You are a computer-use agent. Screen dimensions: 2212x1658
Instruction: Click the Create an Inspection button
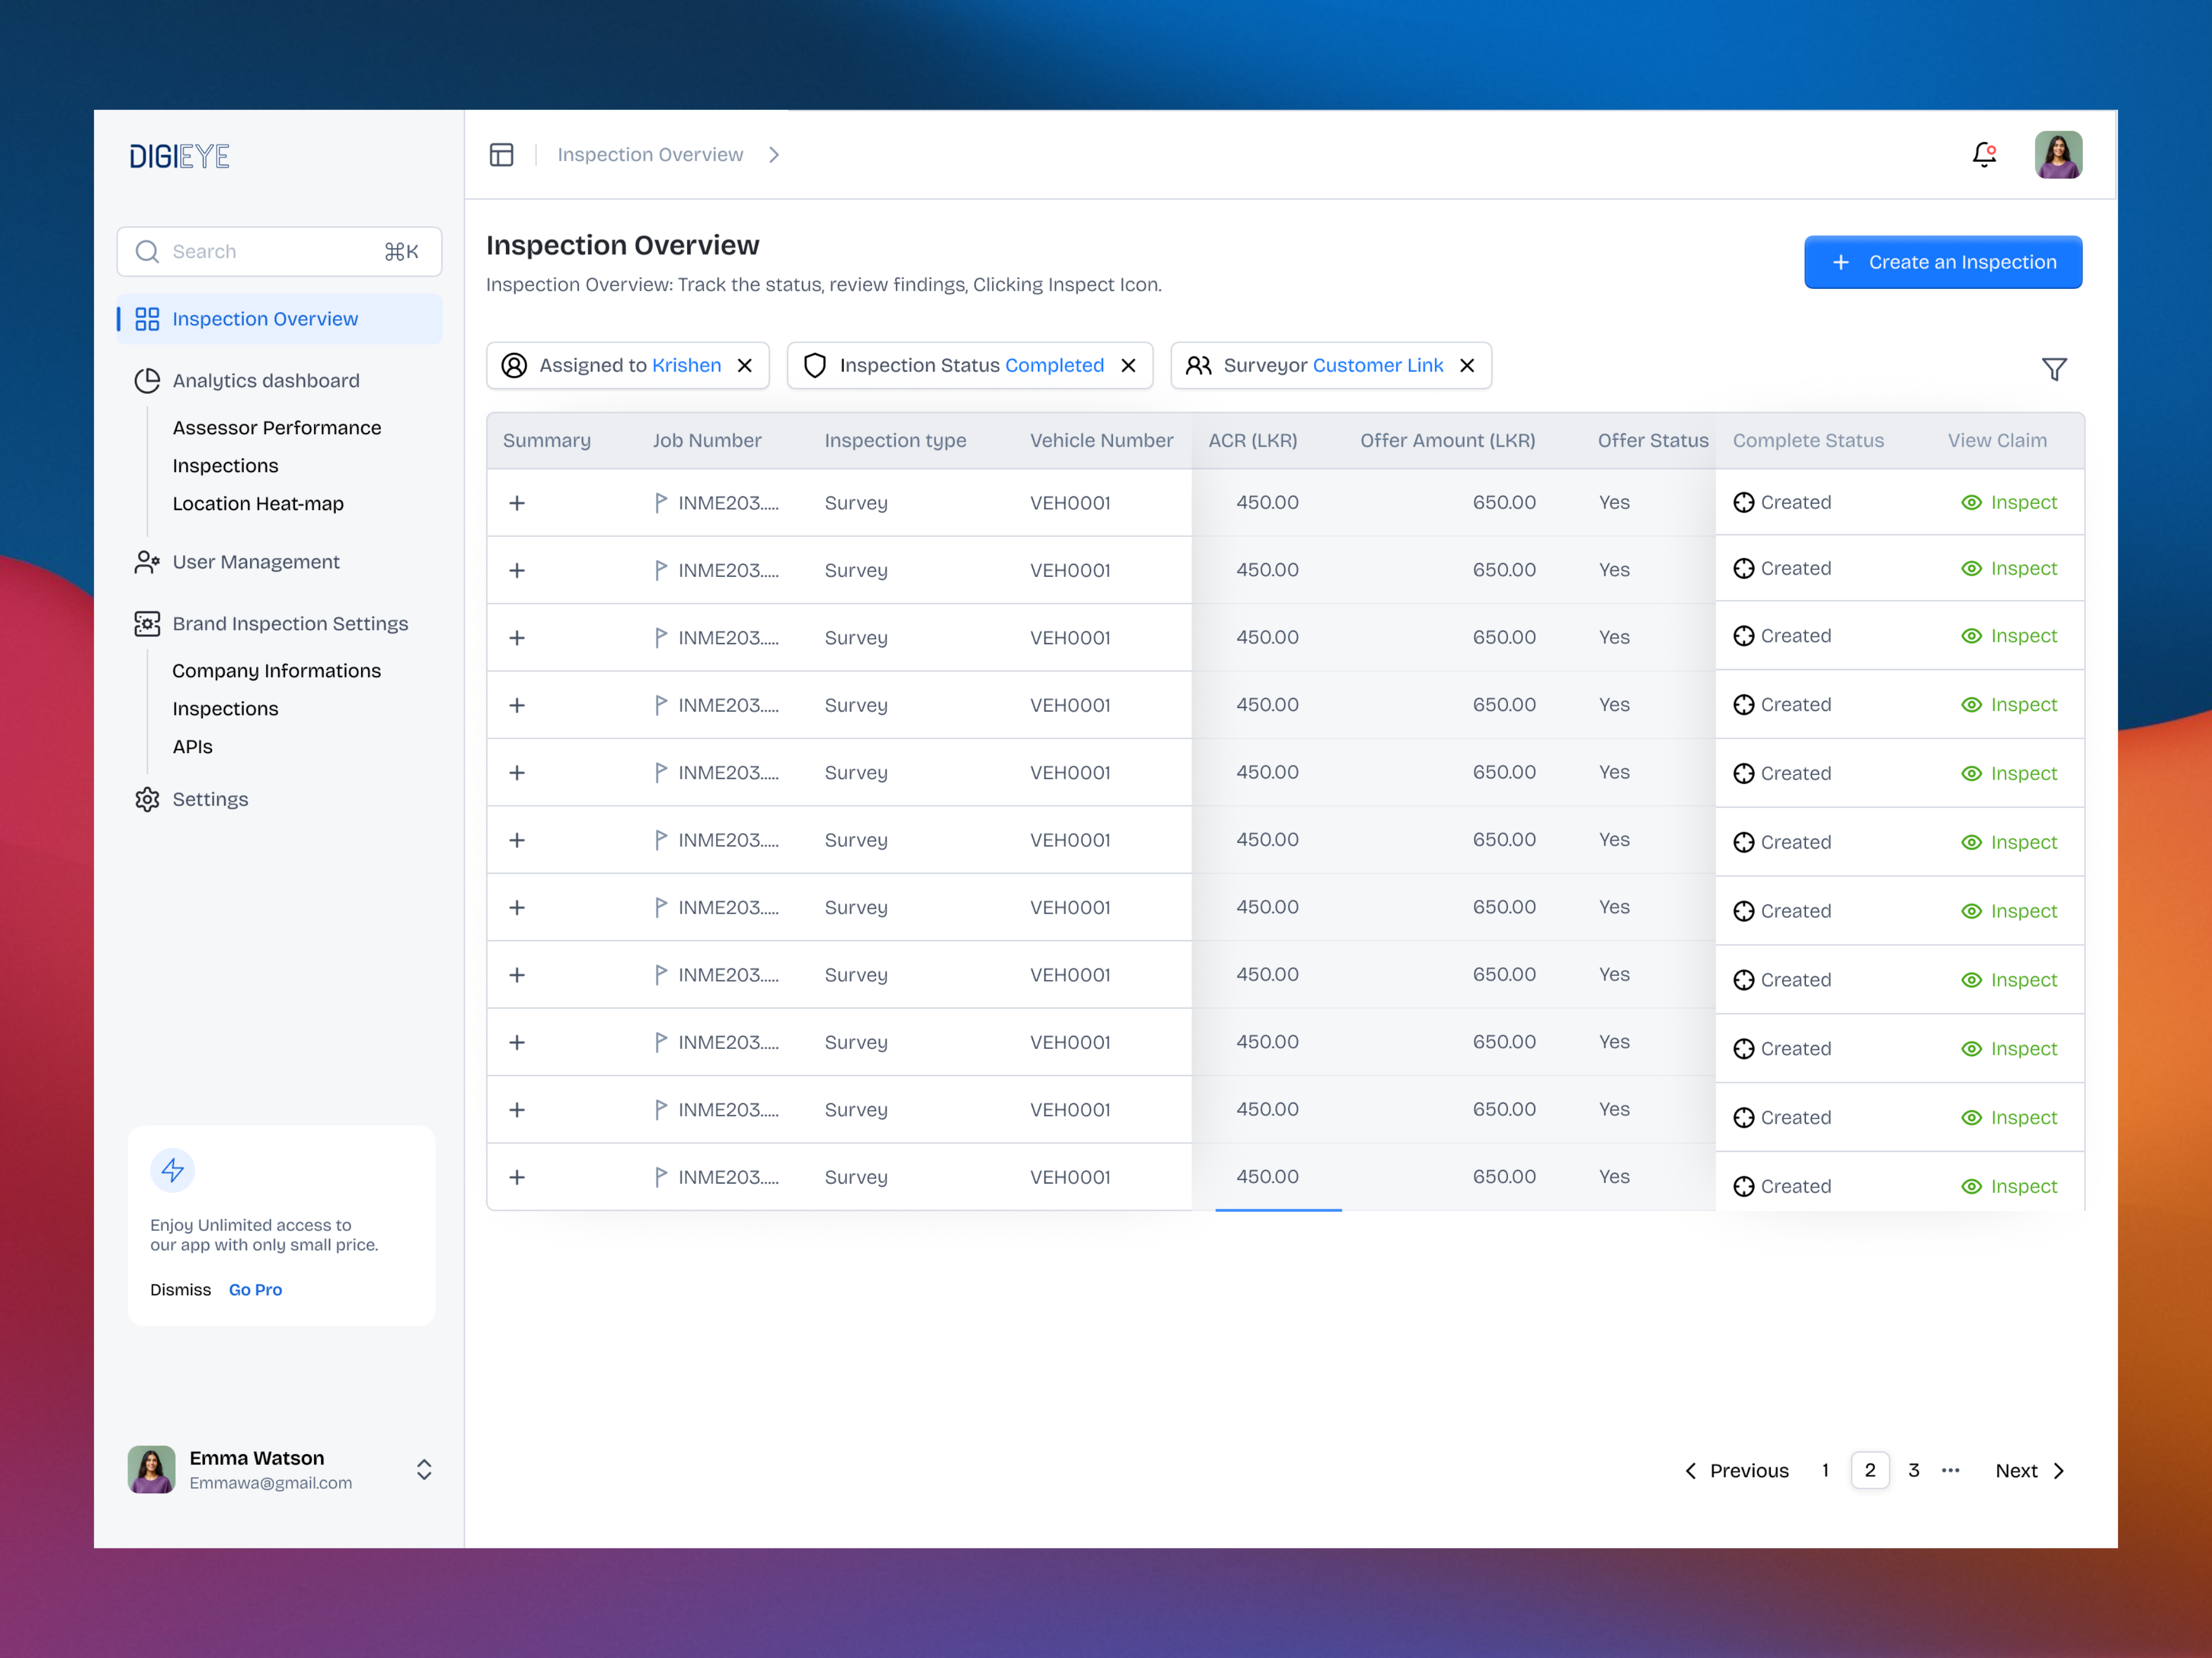1942,261
